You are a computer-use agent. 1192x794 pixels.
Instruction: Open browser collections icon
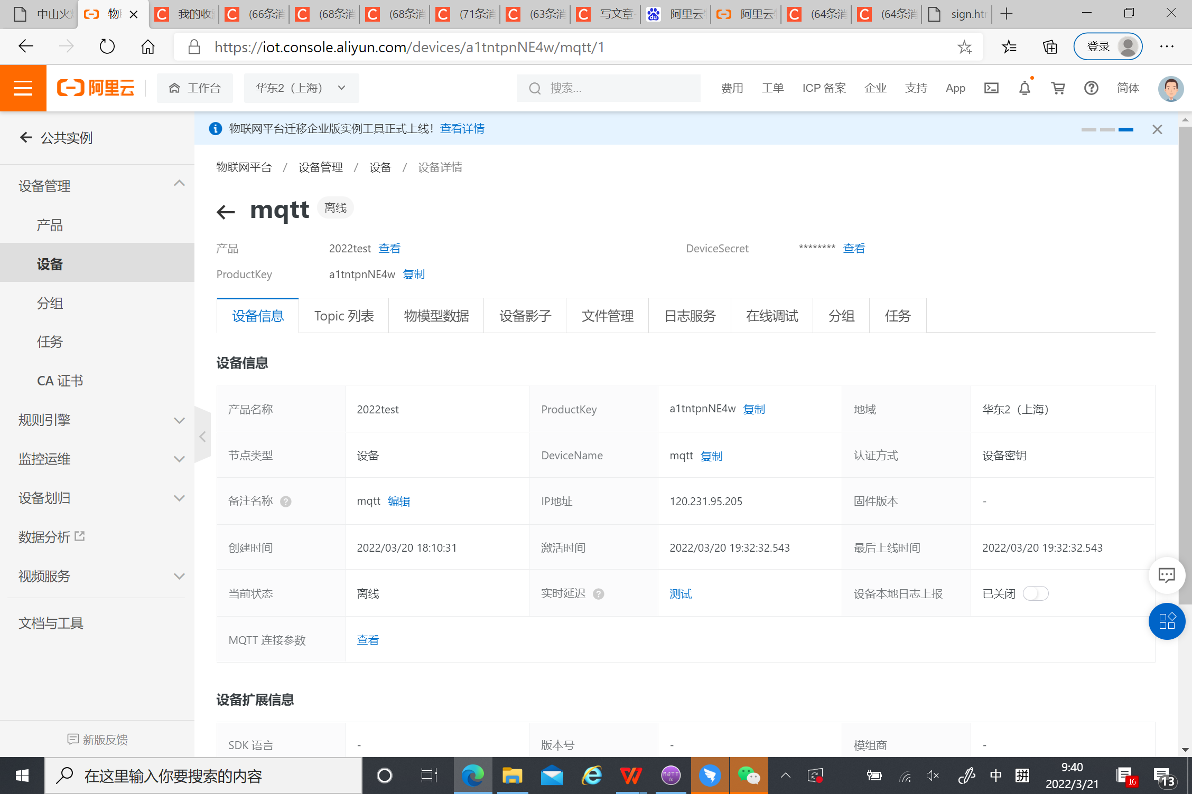pos(1050,47)
